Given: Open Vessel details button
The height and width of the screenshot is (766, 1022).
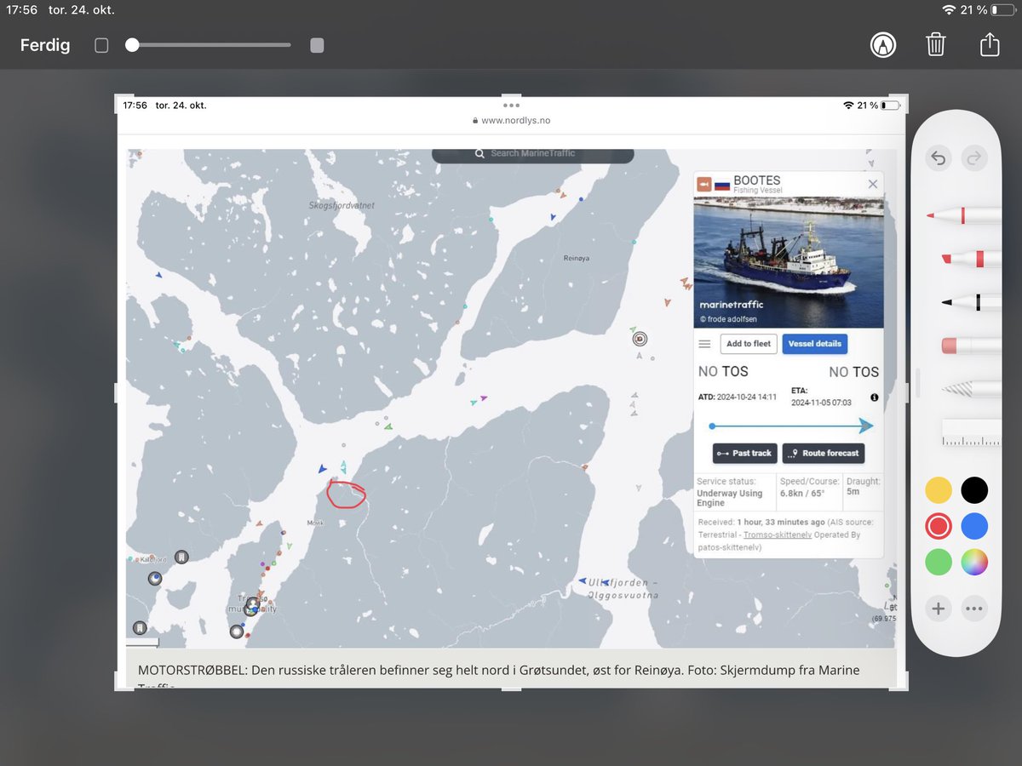Looking at the screenshot, I should pyautogui.click(x=814, y=344).
